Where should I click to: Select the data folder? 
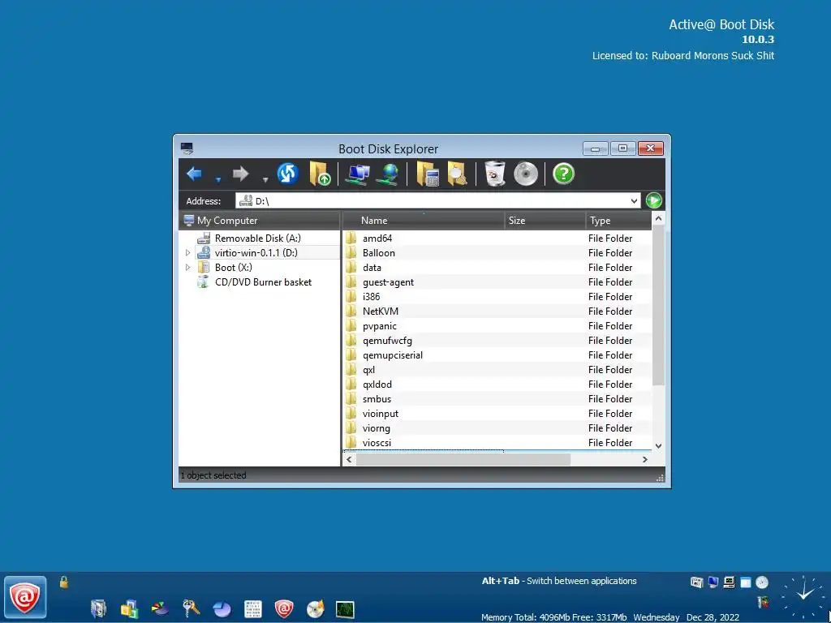[372, 268]
